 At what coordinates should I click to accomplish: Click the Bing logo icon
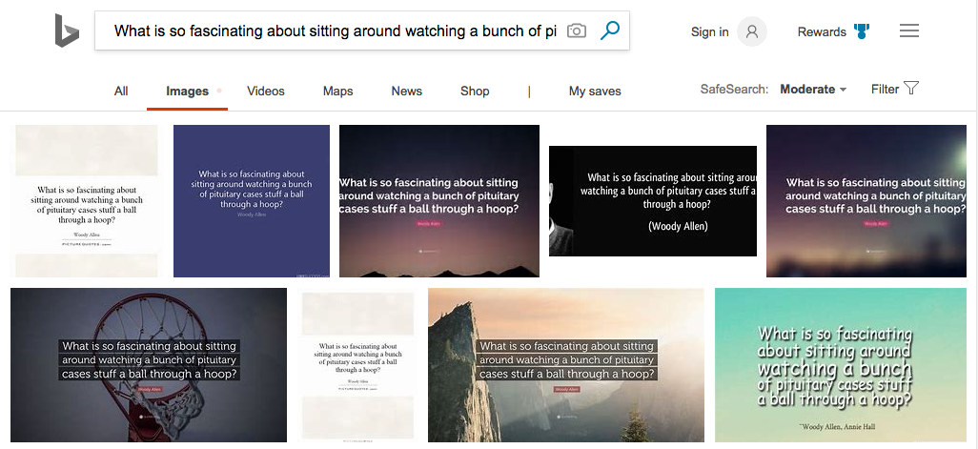tap(67, 31)
